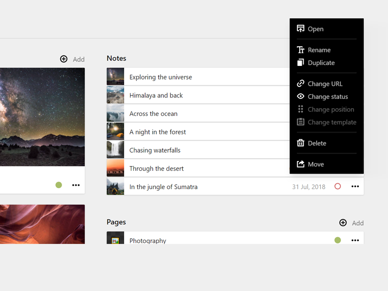Screen dimensions: 388x291
Task: Open three-dot menu for Photography page
Action: [x=355, y=240]
